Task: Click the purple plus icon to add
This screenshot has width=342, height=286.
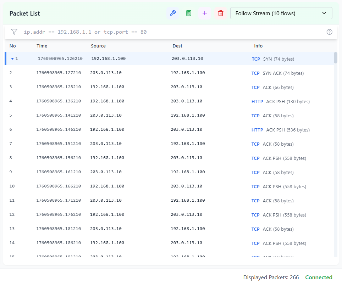Action: 204,13
